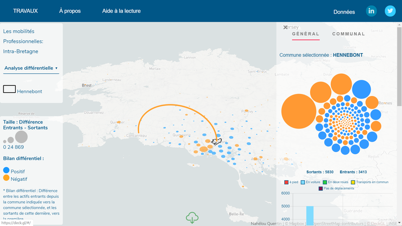Click the orange Négatif legend dot
This screenshot has width=402, height=226.
pyautogui.click(x=7, y=178)
